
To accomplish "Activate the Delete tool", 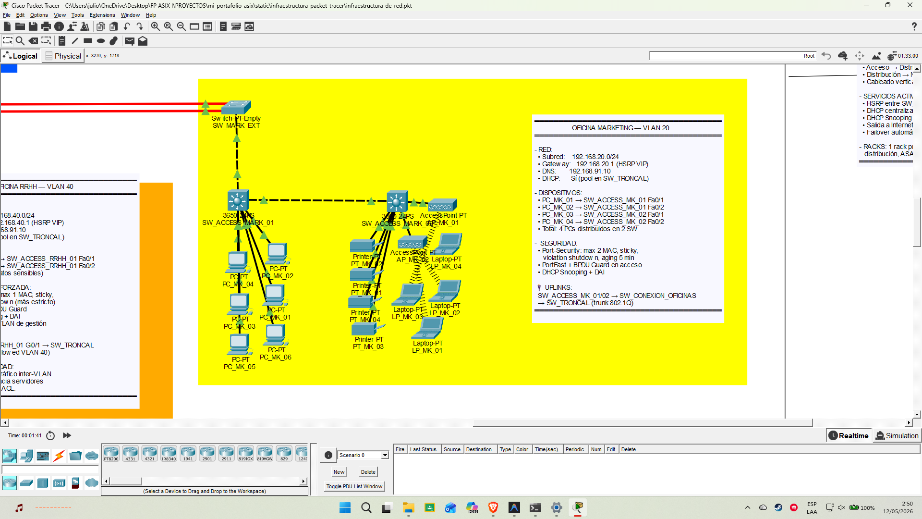I will [33, 41].
